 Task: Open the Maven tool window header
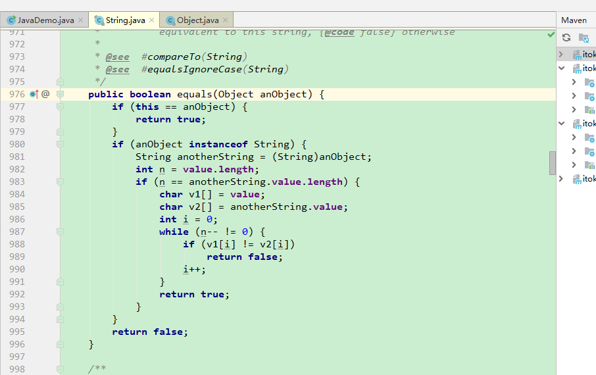pos(574,20)
